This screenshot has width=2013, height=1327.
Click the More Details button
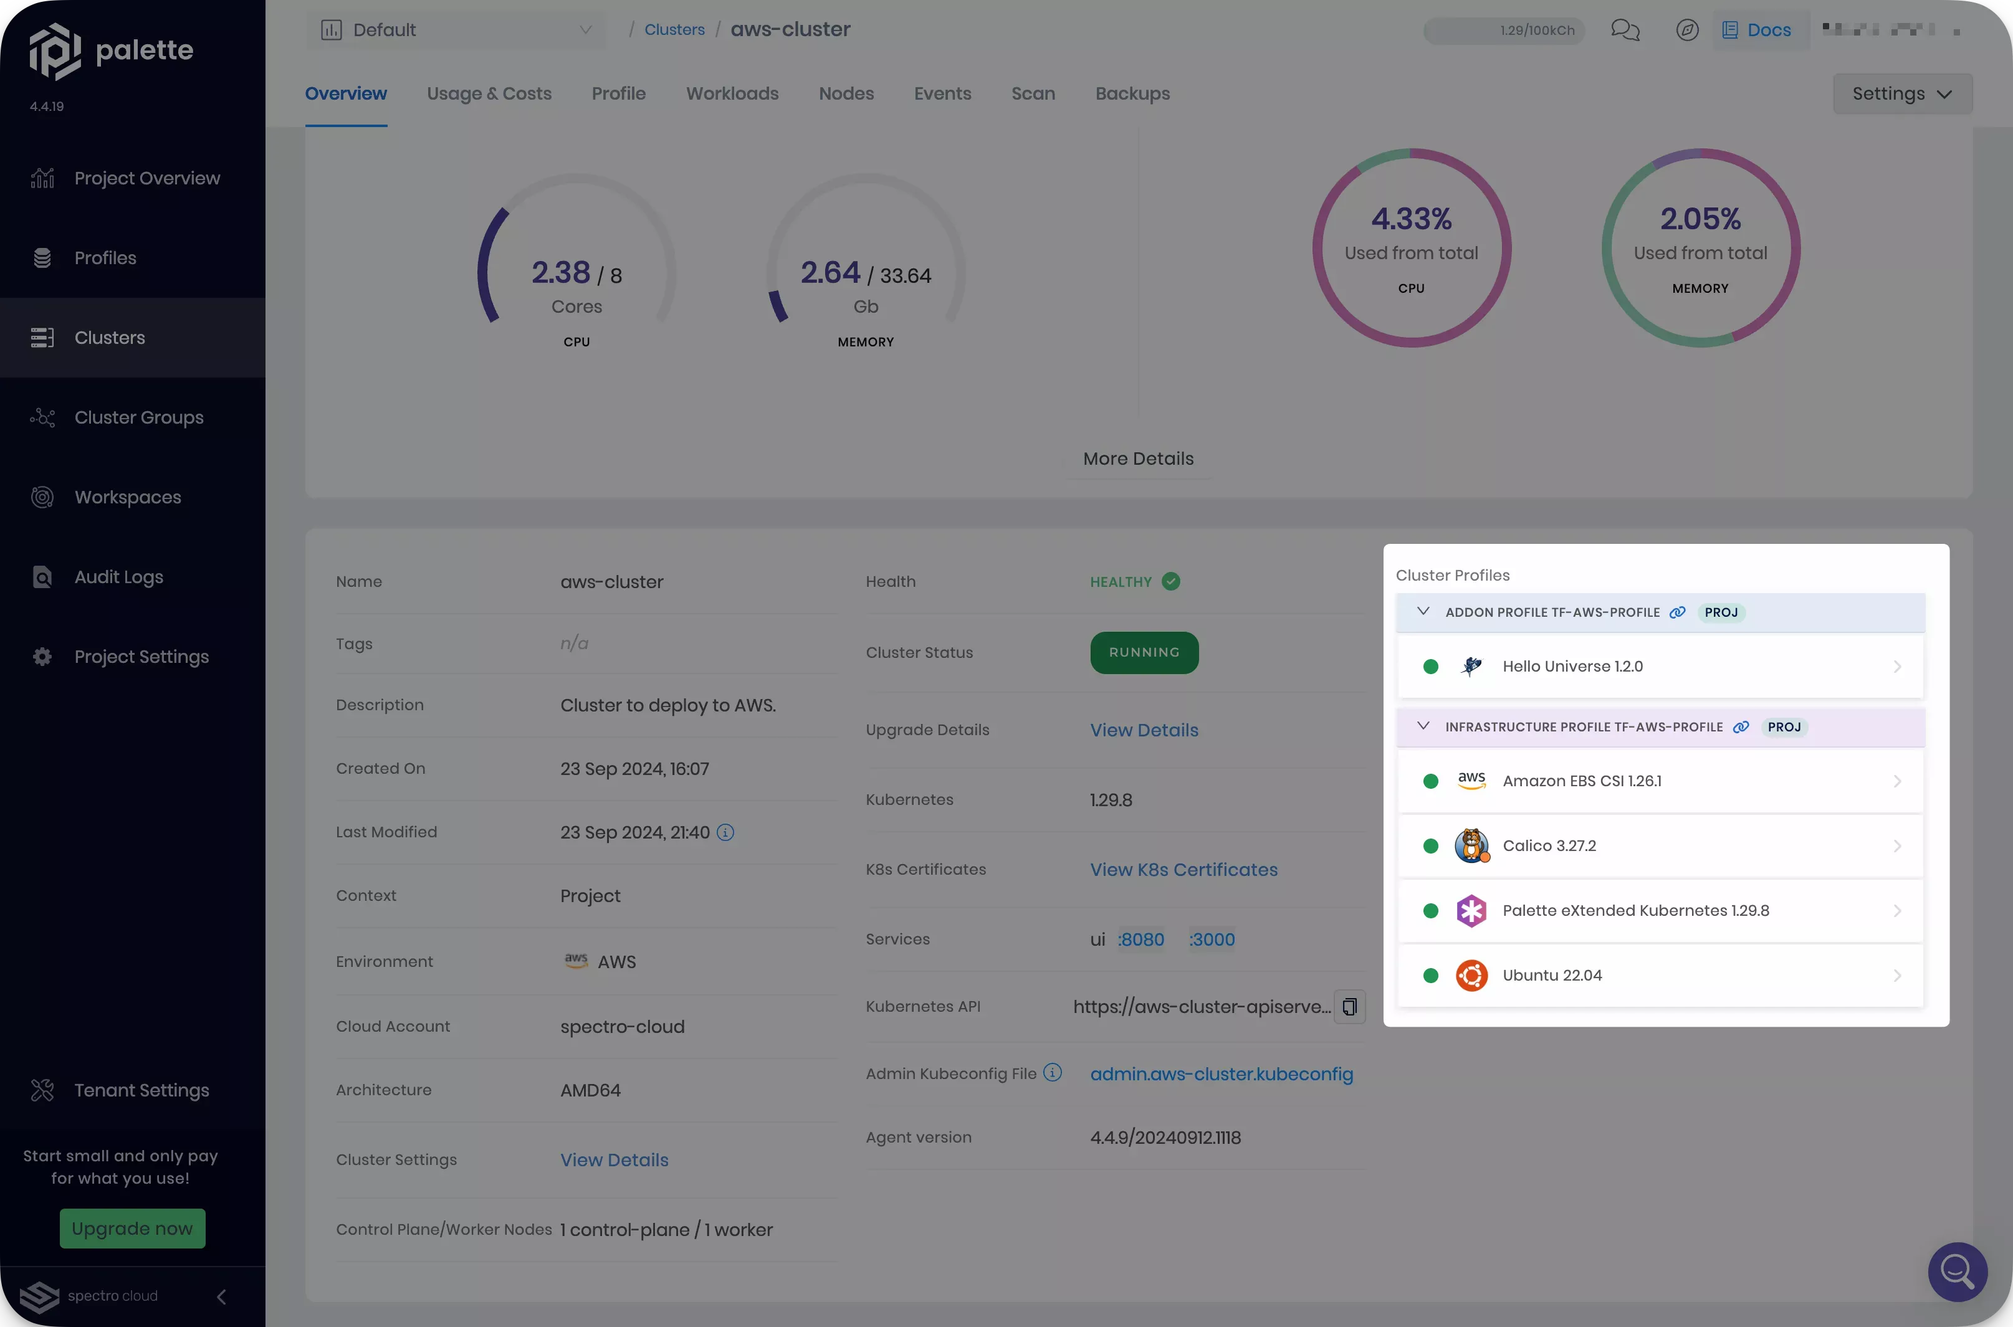[x=1138, y=459]
